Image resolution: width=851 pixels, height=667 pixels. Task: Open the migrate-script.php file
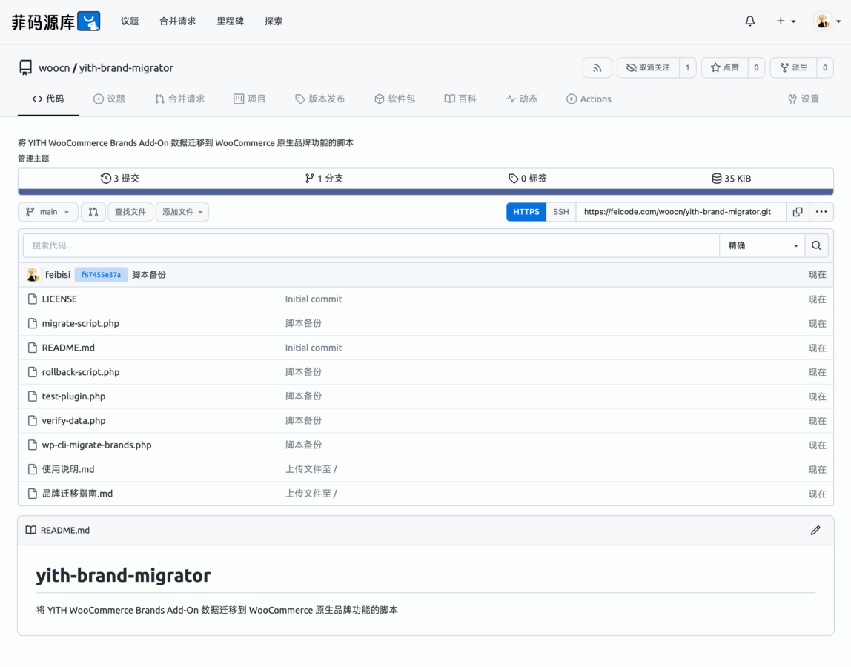80,323
